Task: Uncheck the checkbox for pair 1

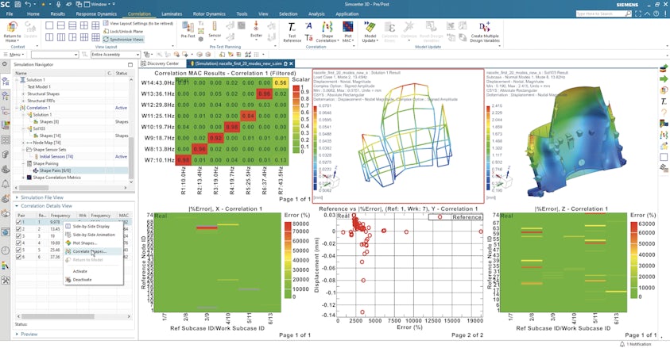Action: click(x=18, y=222)
